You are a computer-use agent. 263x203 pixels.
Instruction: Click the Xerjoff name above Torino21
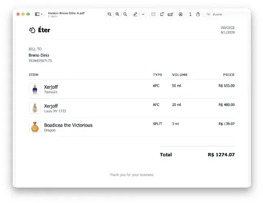click(51, 87)
